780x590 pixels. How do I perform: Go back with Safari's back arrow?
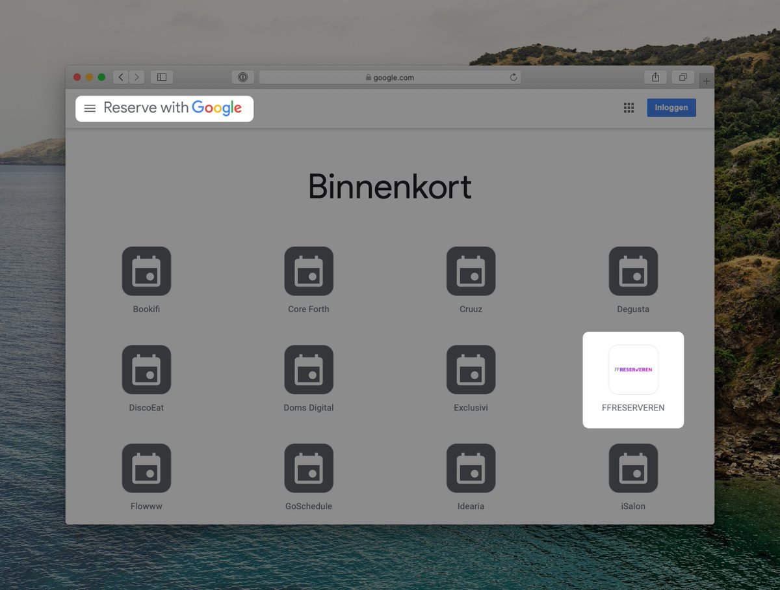point(120,77)
